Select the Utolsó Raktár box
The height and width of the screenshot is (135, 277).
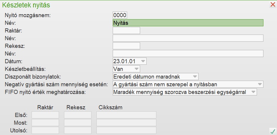point(45,130)
